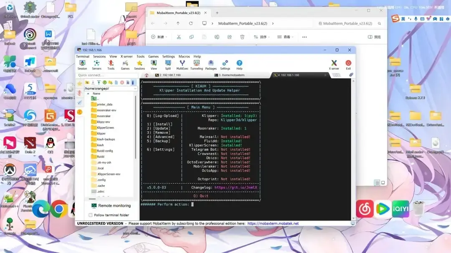This screenshot has height=253, width=451.
Task: Open the Chrome icon on desktop
Action: tap(59, 209)
